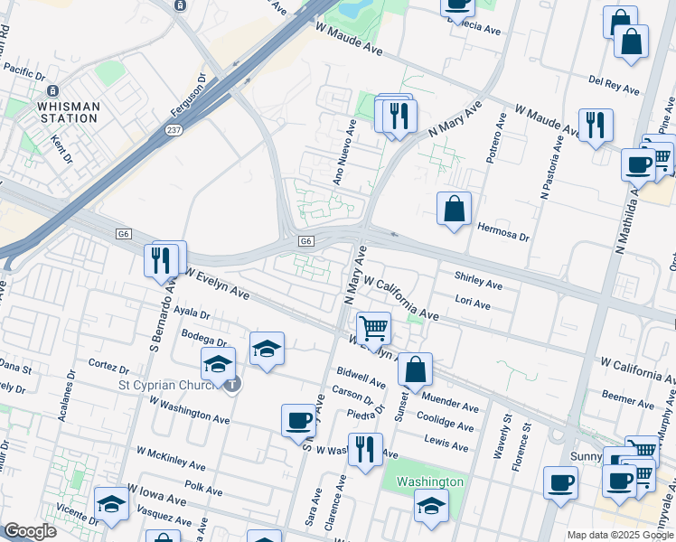Click the Pacific Dr street label
Viewport: 676px width, 542px height.
pyautogui.click(x=24, y=72)
